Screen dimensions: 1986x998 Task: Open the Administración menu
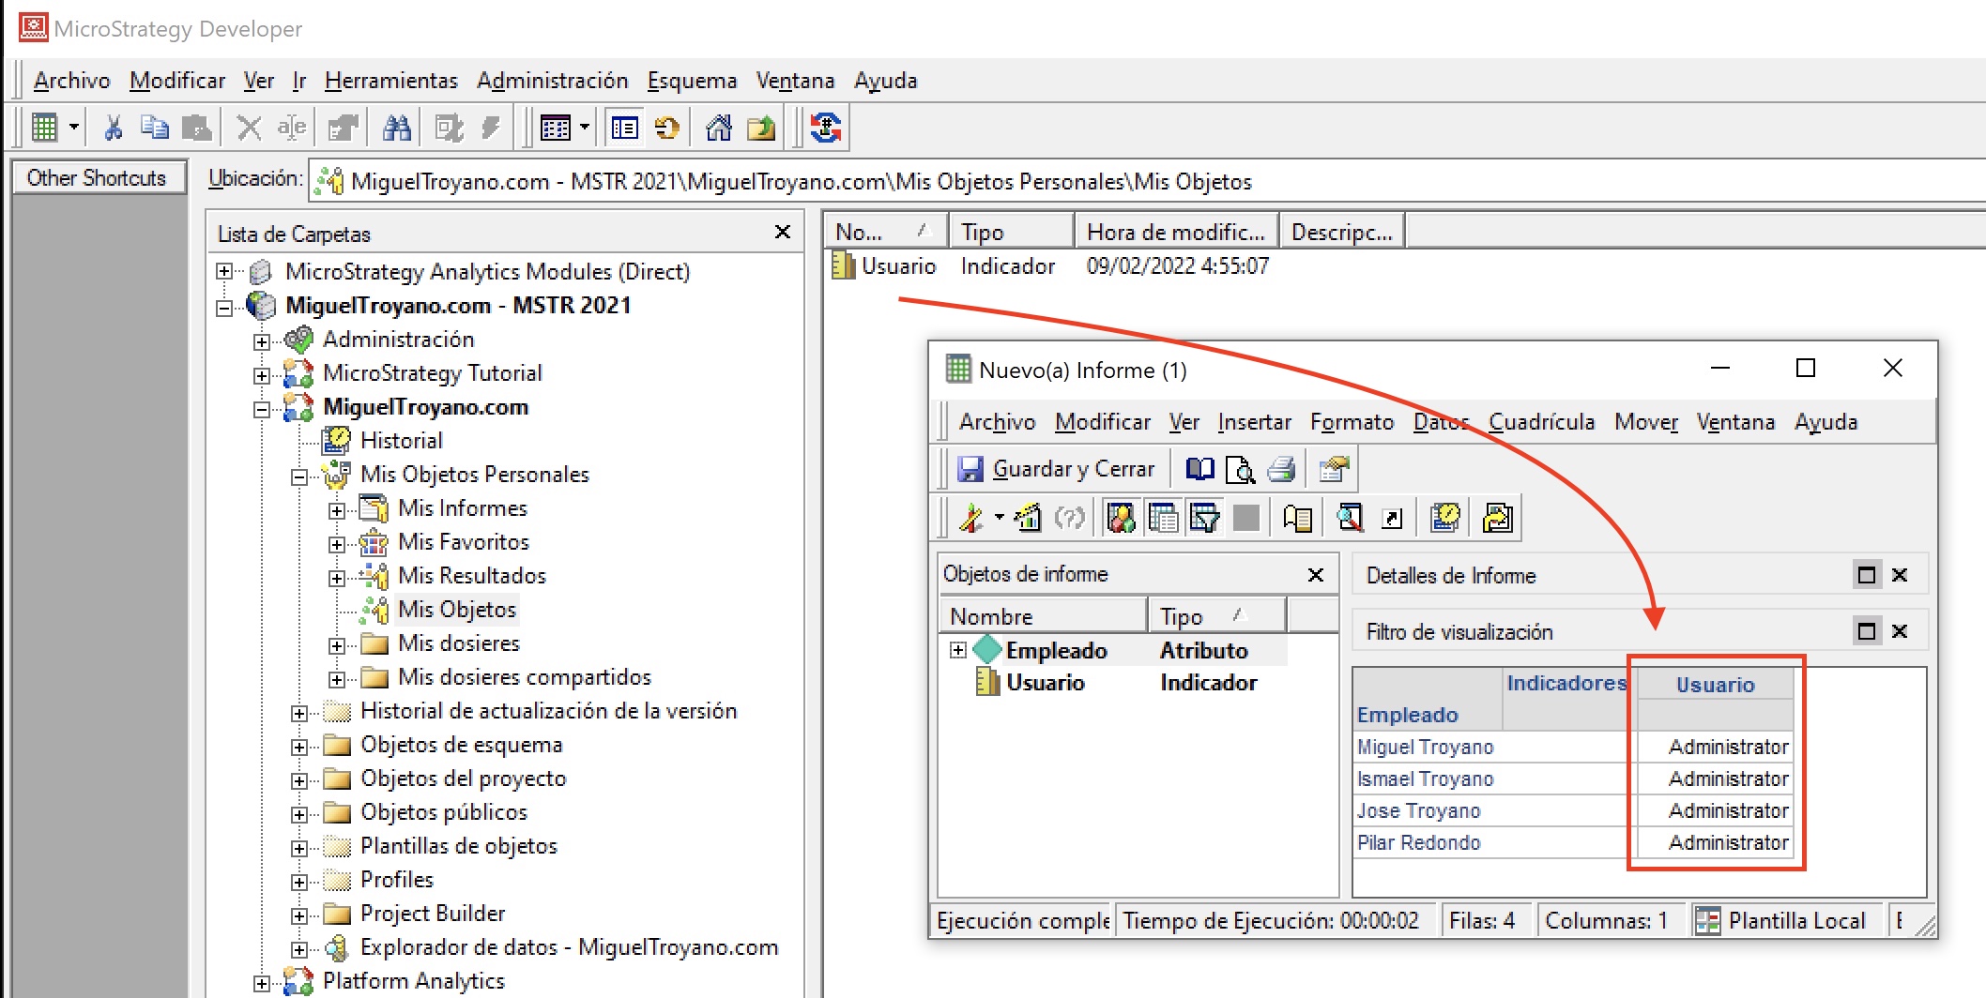click(552, 81)
